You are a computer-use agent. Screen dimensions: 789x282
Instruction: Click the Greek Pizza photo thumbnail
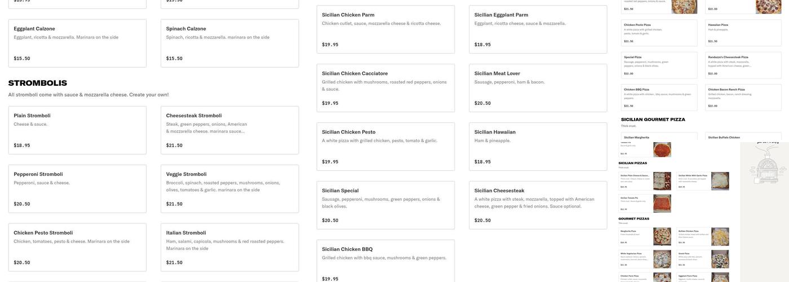coord(720,259)
